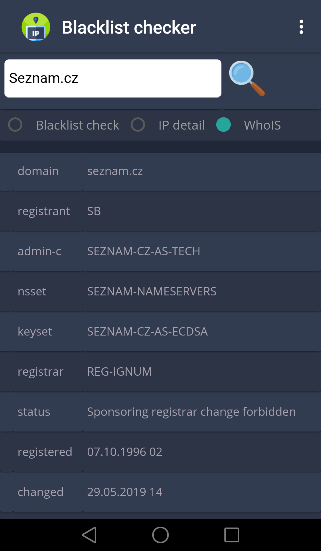Screen dimensions: 321x551
Task: Tap the Blacklist checker app logo
Action: pyautogui.click(x=36, y=27)
